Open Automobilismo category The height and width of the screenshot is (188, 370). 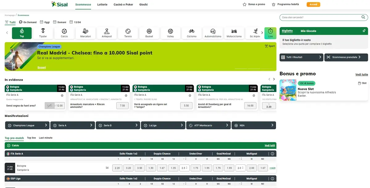tap(213, 33)
